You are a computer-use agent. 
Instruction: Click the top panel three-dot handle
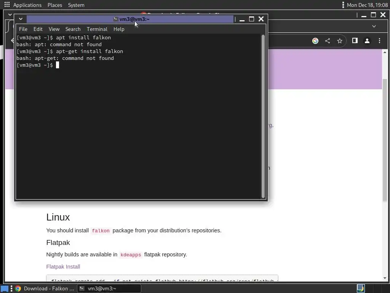point(343,5)
